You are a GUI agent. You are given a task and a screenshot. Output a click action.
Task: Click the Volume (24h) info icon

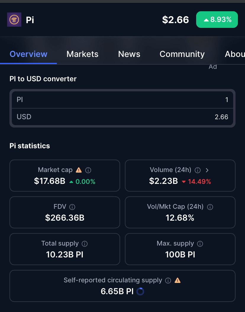click(198, 170)
